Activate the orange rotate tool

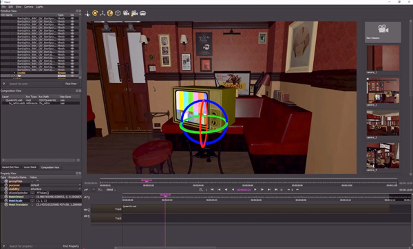tap(95, 13)
